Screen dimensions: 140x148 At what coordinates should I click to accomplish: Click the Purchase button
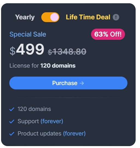[x=68, y=83]
